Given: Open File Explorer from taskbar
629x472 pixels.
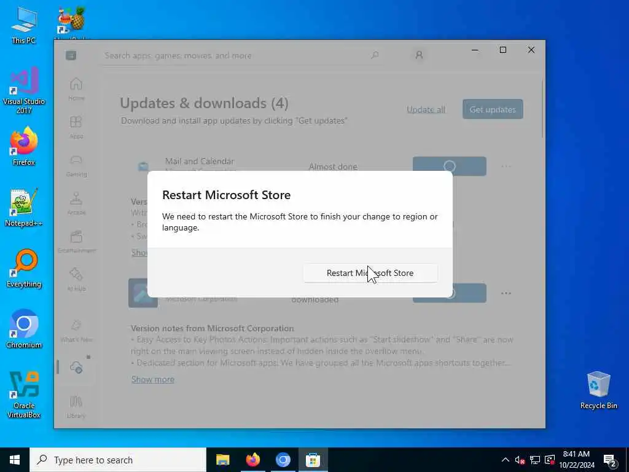Looking at the screenshot, I should click(222, 460).
